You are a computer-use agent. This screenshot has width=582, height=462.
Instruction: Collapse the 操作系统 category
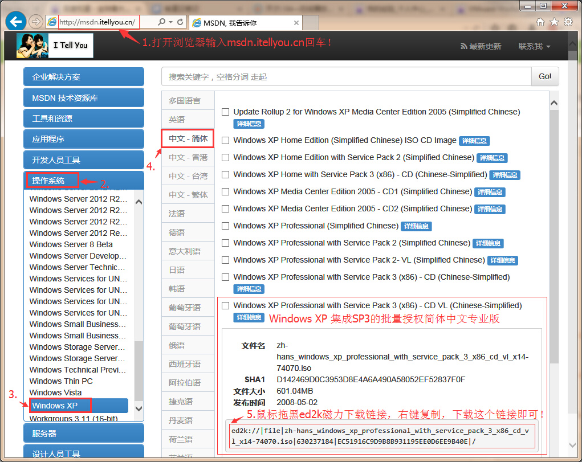84,181
